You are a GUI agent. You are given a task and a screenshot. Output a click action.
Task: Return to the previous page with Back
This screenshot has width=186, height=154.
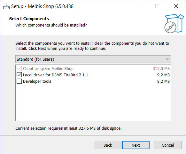pos(108,145)
